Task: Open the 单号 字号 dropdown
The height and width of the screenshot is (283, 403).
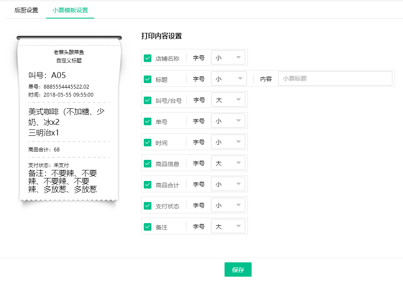Action: click(228, 121)
